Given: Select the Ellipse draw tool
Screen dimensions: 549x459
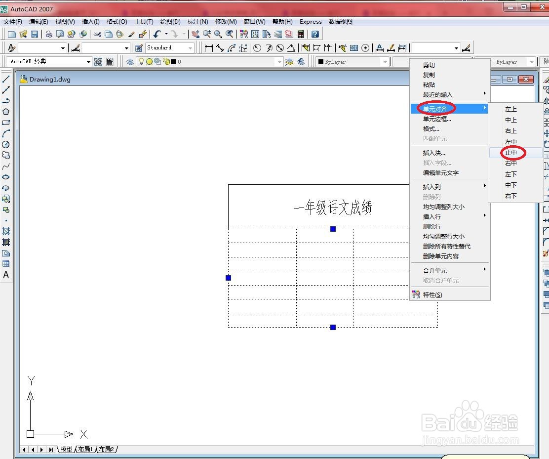Looking at the screenshot, I should (x=6, y=177).
